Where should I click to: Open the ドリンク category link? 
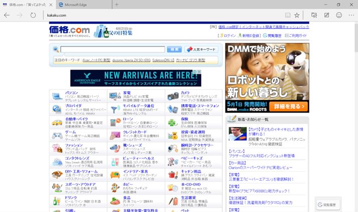pyautogui.click(x=71, y=197)
